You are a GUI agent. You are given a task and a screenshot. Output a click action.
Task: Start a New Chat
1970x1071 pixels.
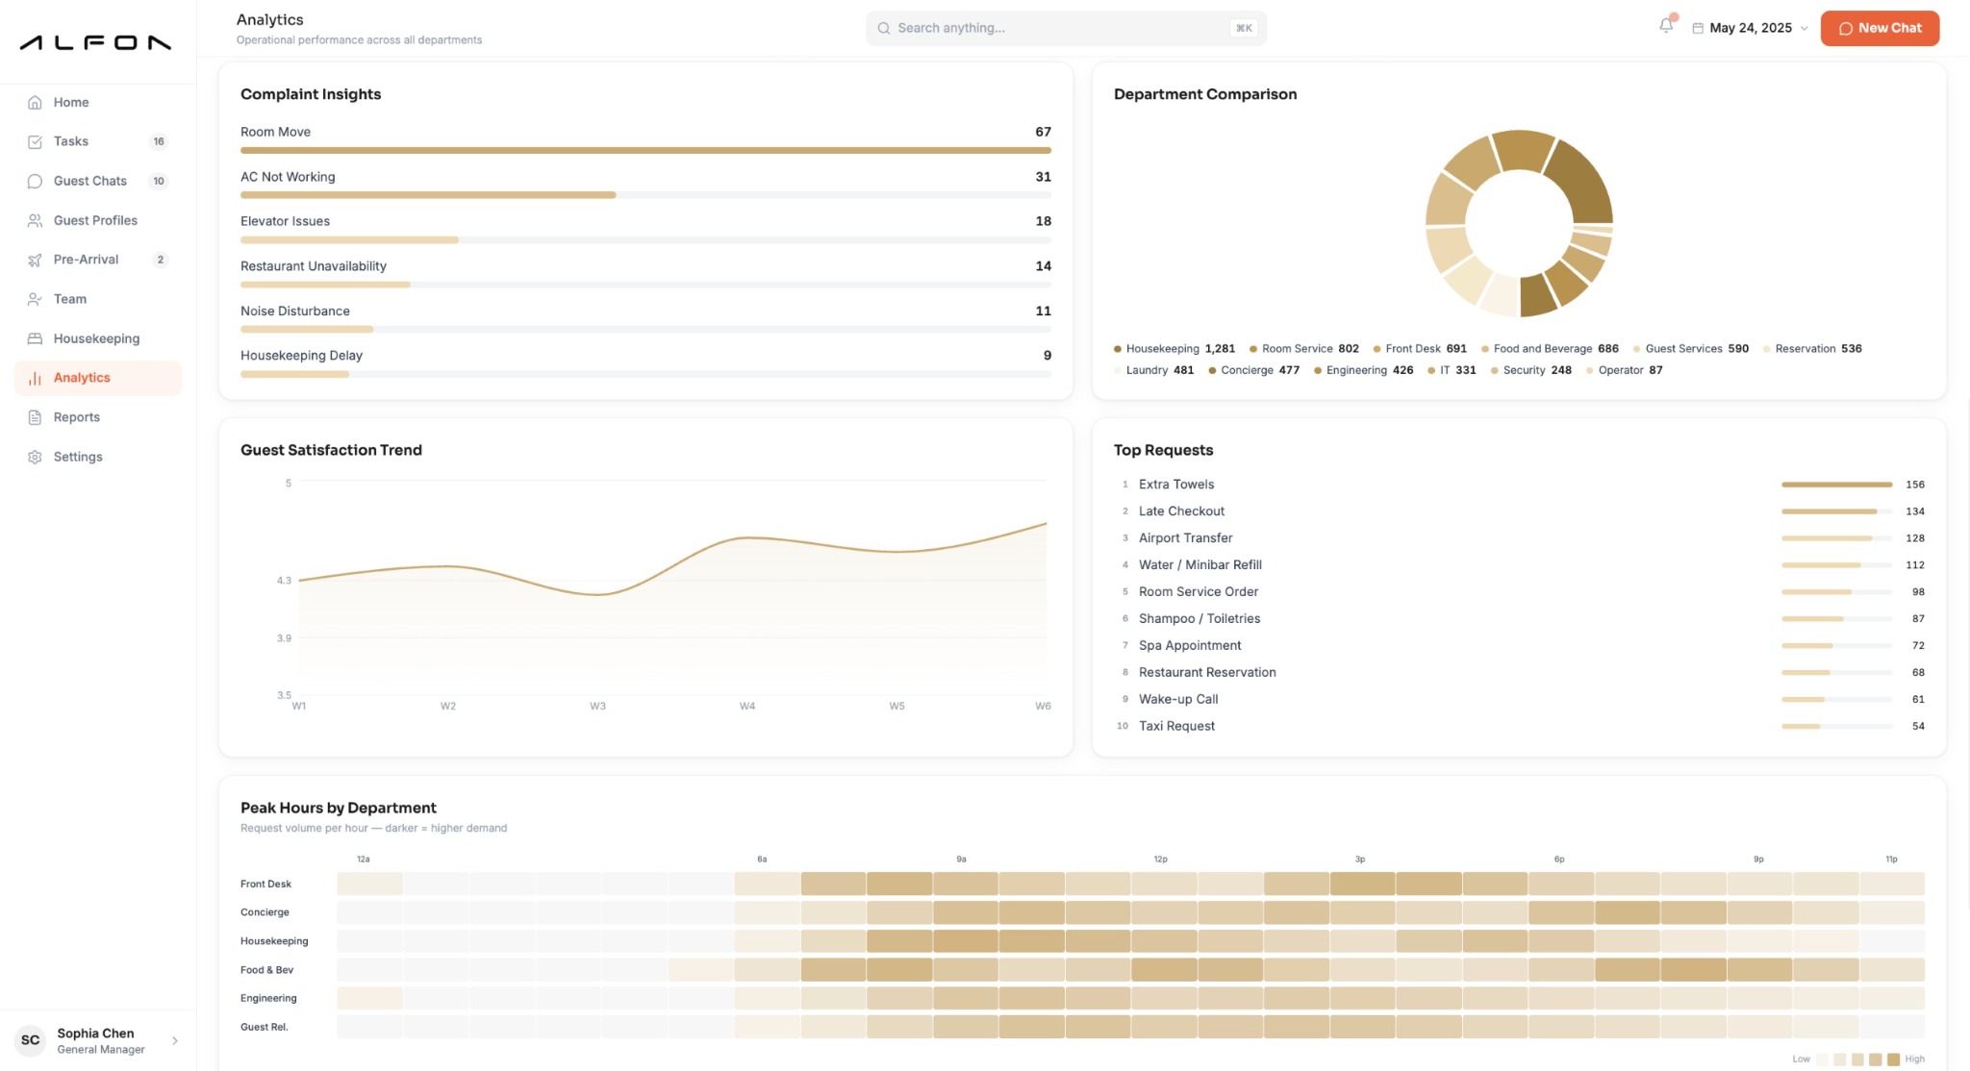[1880, 28]
